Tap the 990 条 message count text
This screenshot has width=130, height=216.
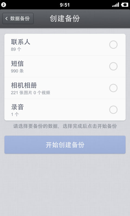[x=17, y=71]
